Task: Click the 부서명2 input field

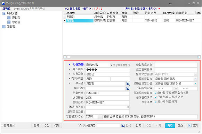Action: click(105, 88)
